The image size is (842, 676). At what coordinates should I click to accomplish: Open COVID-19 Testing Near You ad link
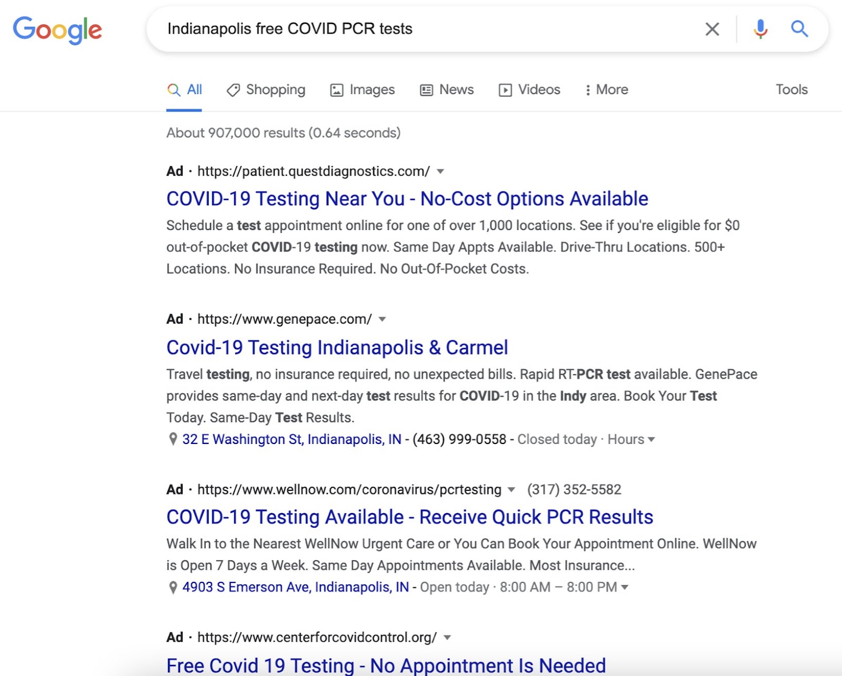point(407,199)
